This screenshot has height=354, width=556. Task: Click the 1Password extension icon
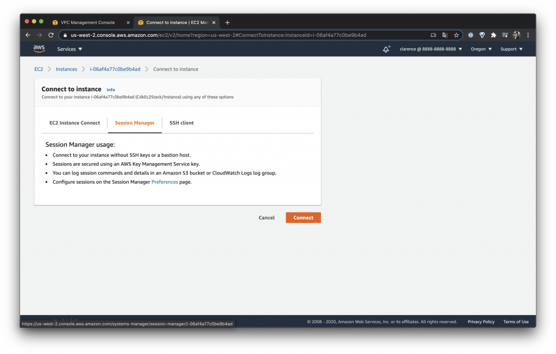471,35
